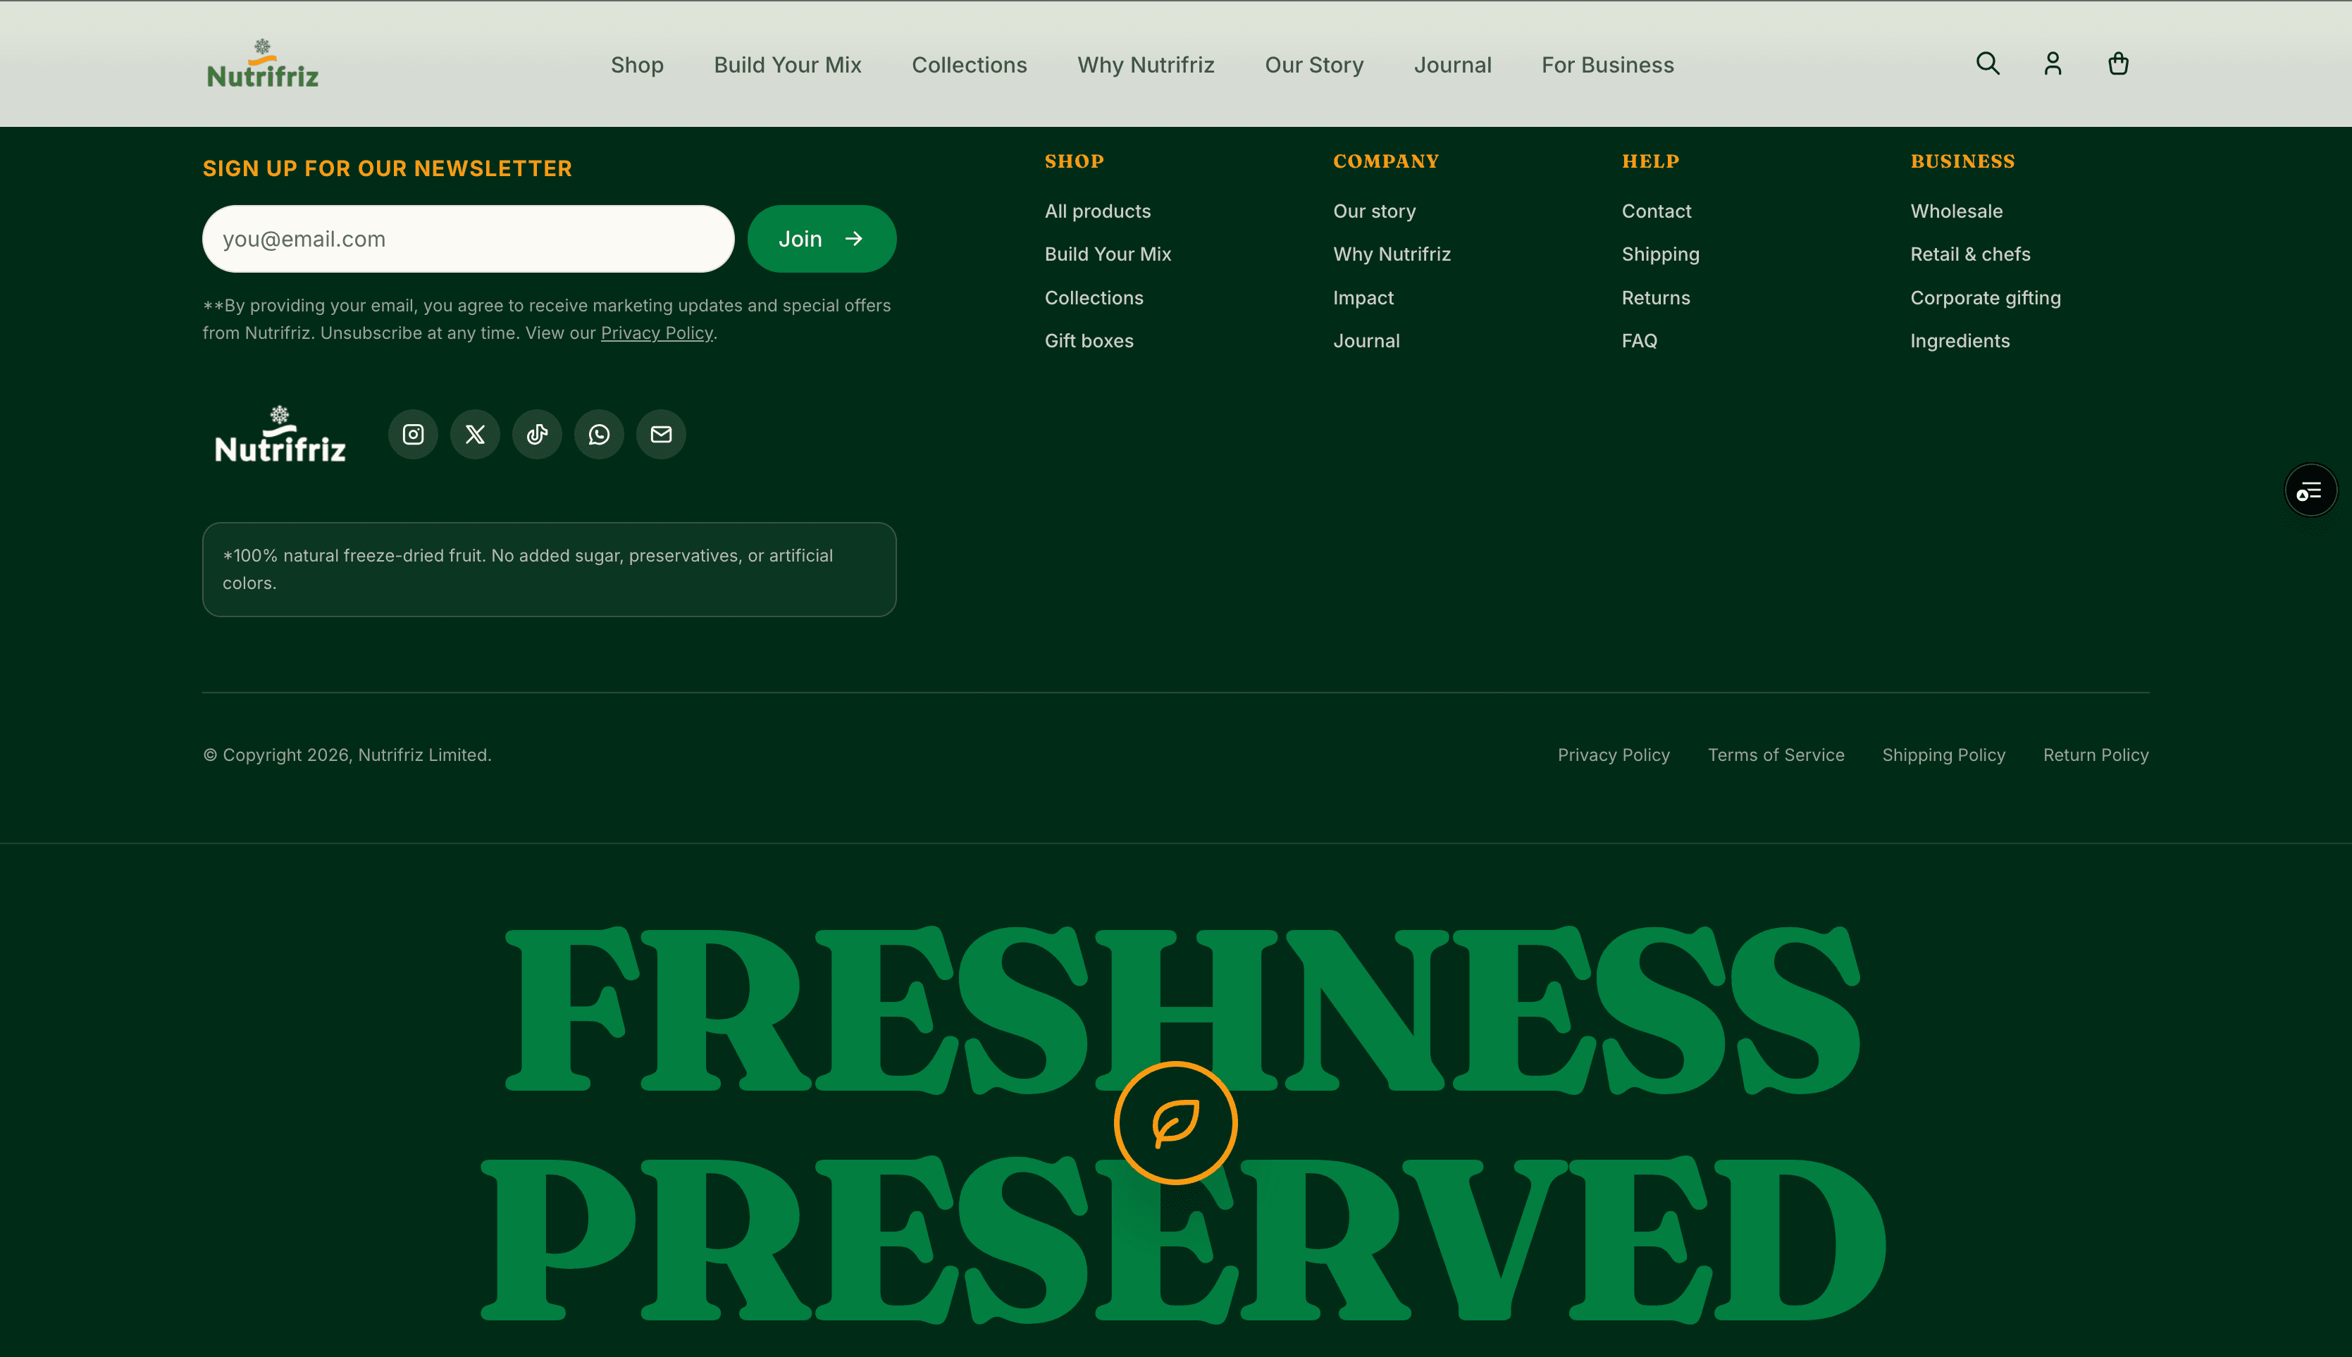
Task: Open Shipping Policy in bottom bar
Action: click(x=1944, y=755)
